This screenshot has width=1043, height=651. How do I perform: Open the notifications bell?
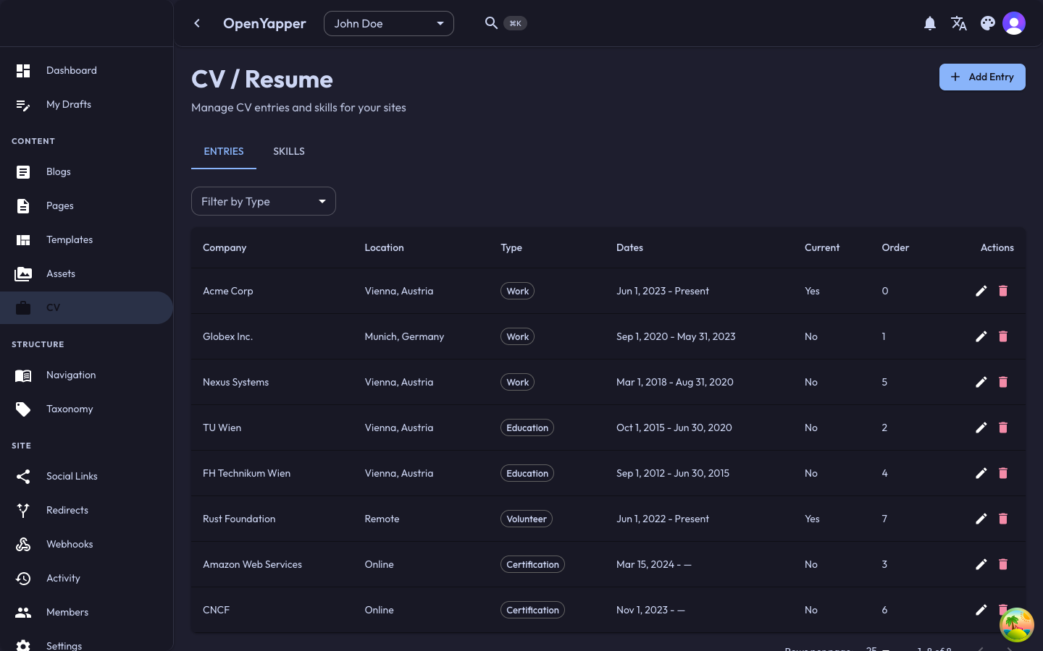pyautogui.click(x=930, y=23)
